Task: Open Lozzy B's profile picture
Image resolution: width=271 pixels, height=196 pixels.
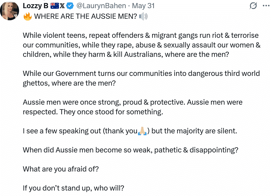Action: coord(9,11)
